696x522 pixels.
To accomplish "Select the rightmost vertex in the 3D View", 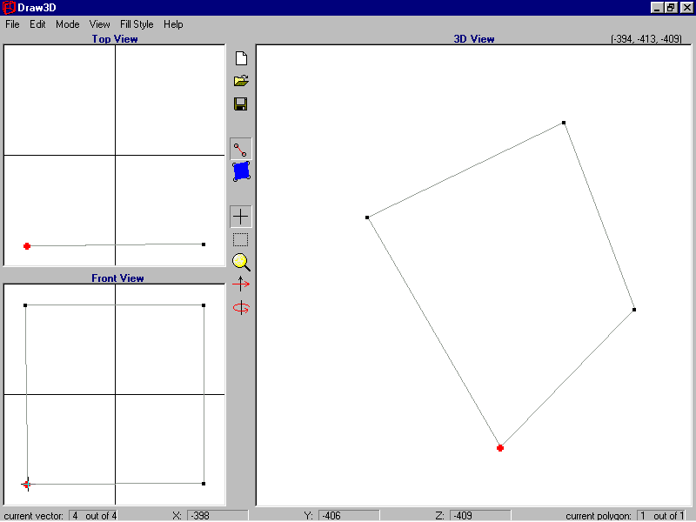I will [634, 310].
